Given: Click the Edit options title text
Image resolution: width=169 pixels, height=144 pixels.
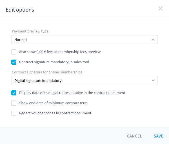Looking at the screenshot, I should (x=20, y=10).
